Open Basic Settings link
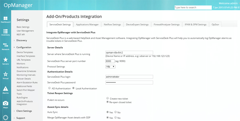The width and height of the screenshot is (240, 121). [x=23, y=27]
